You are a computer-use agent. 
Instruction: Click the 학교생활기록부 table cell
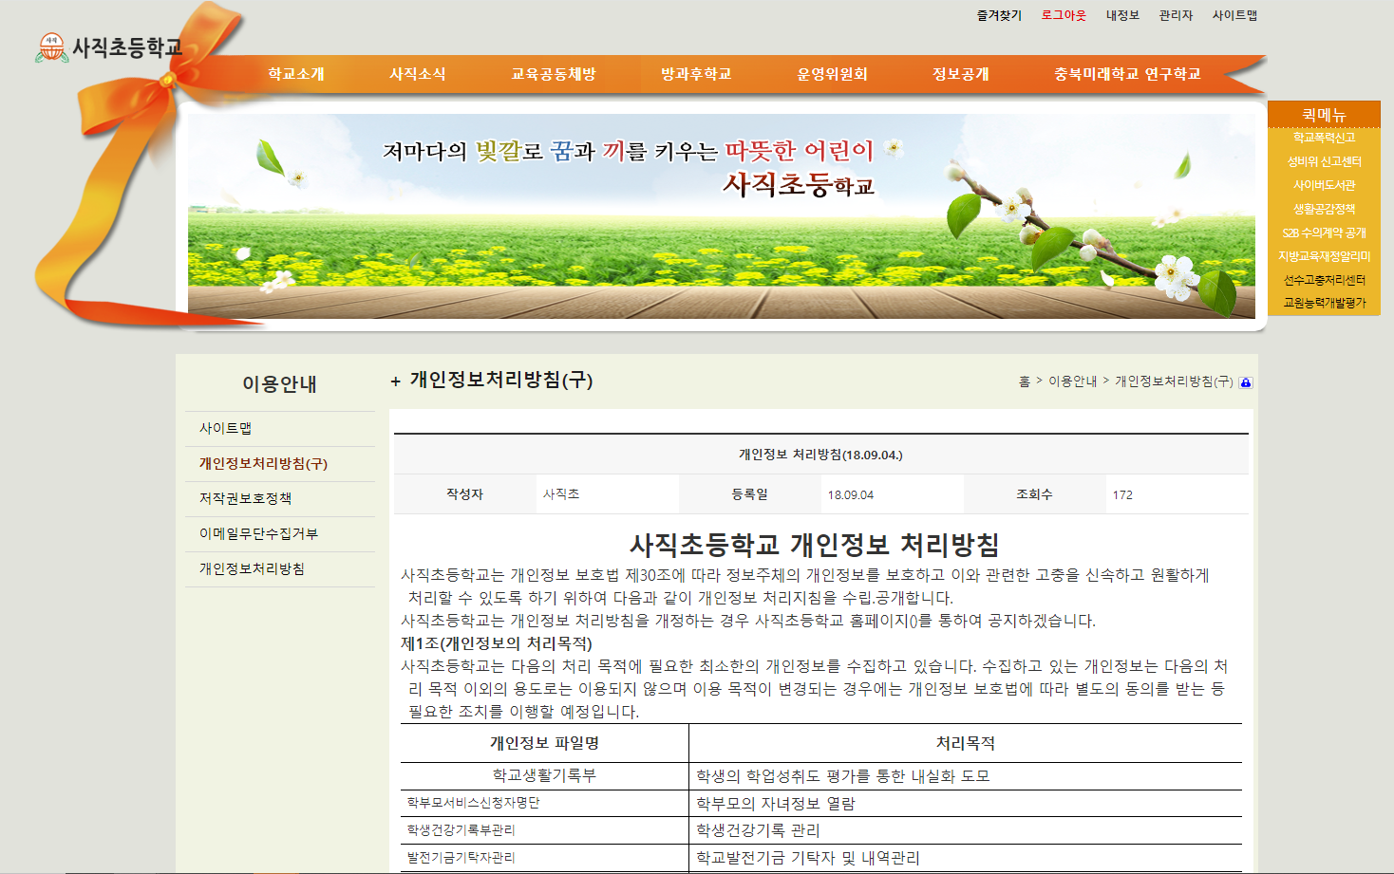pyautogui.click(x=544, y=776)
